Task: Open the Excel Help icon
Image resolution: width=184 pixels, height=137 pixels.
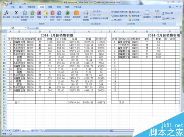Action: coord(170,7)
